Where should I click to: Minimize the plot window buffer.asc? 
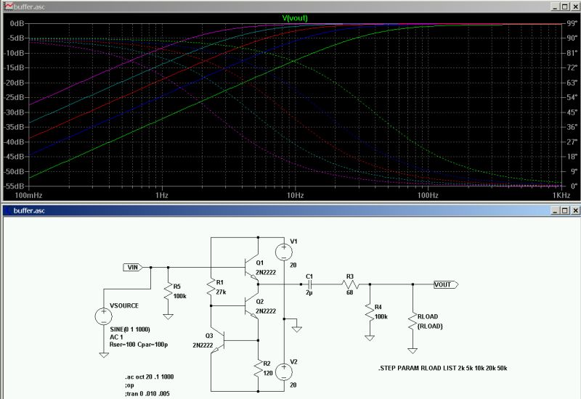[555, 7]
